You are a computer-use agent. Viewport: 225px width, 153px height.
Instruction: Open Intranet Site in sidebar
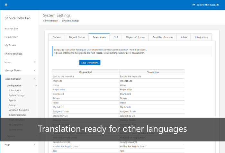click(x=11, y=29)
